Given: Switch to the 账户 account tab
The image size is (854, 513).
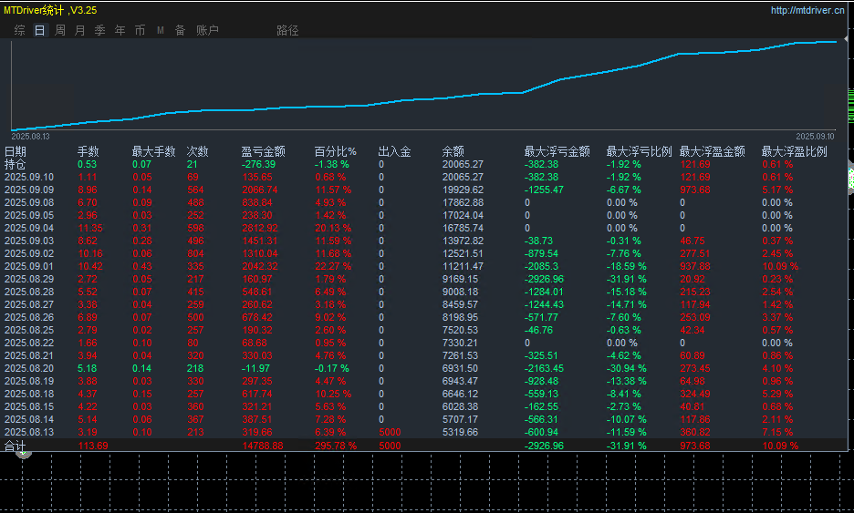Looking at the screenshot, I should pyautogui.click(x=207, y=30).
